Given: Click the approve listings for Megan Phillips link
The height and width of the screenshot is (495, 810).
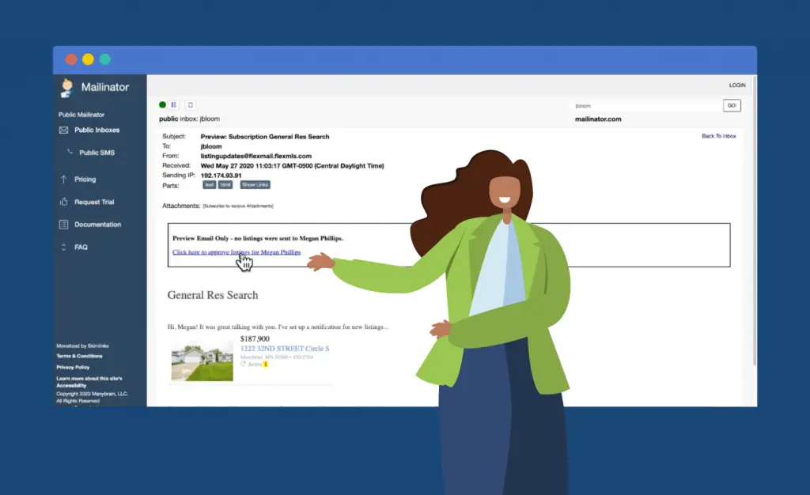Looking at the screenshot, I should pyautogui.click(x=237, y=252).
